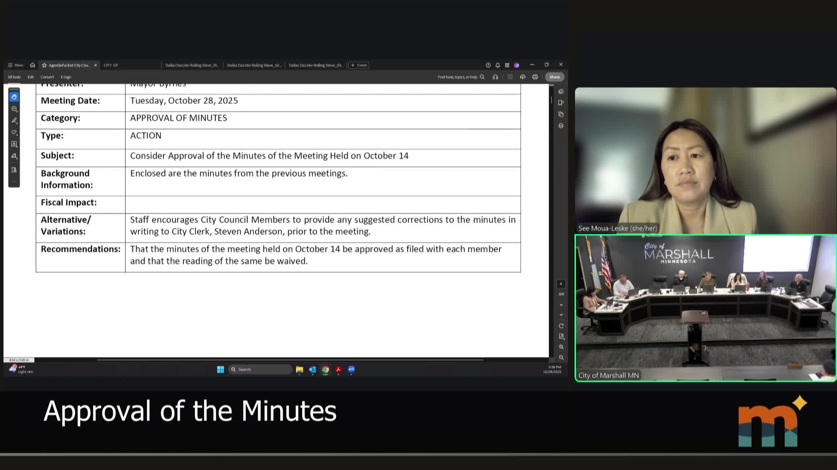The image size is (837, 470).
Task: Select the Highlight pen tool
Action: tap(14, 121)
